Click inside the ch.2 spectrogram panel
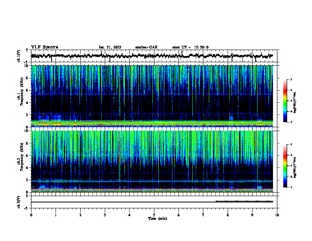This screenshot has width=312, height=241. (x=152, y=161)
